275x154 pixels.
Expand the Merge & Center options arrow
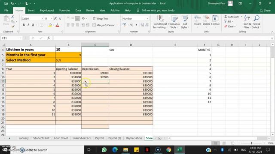117,25
